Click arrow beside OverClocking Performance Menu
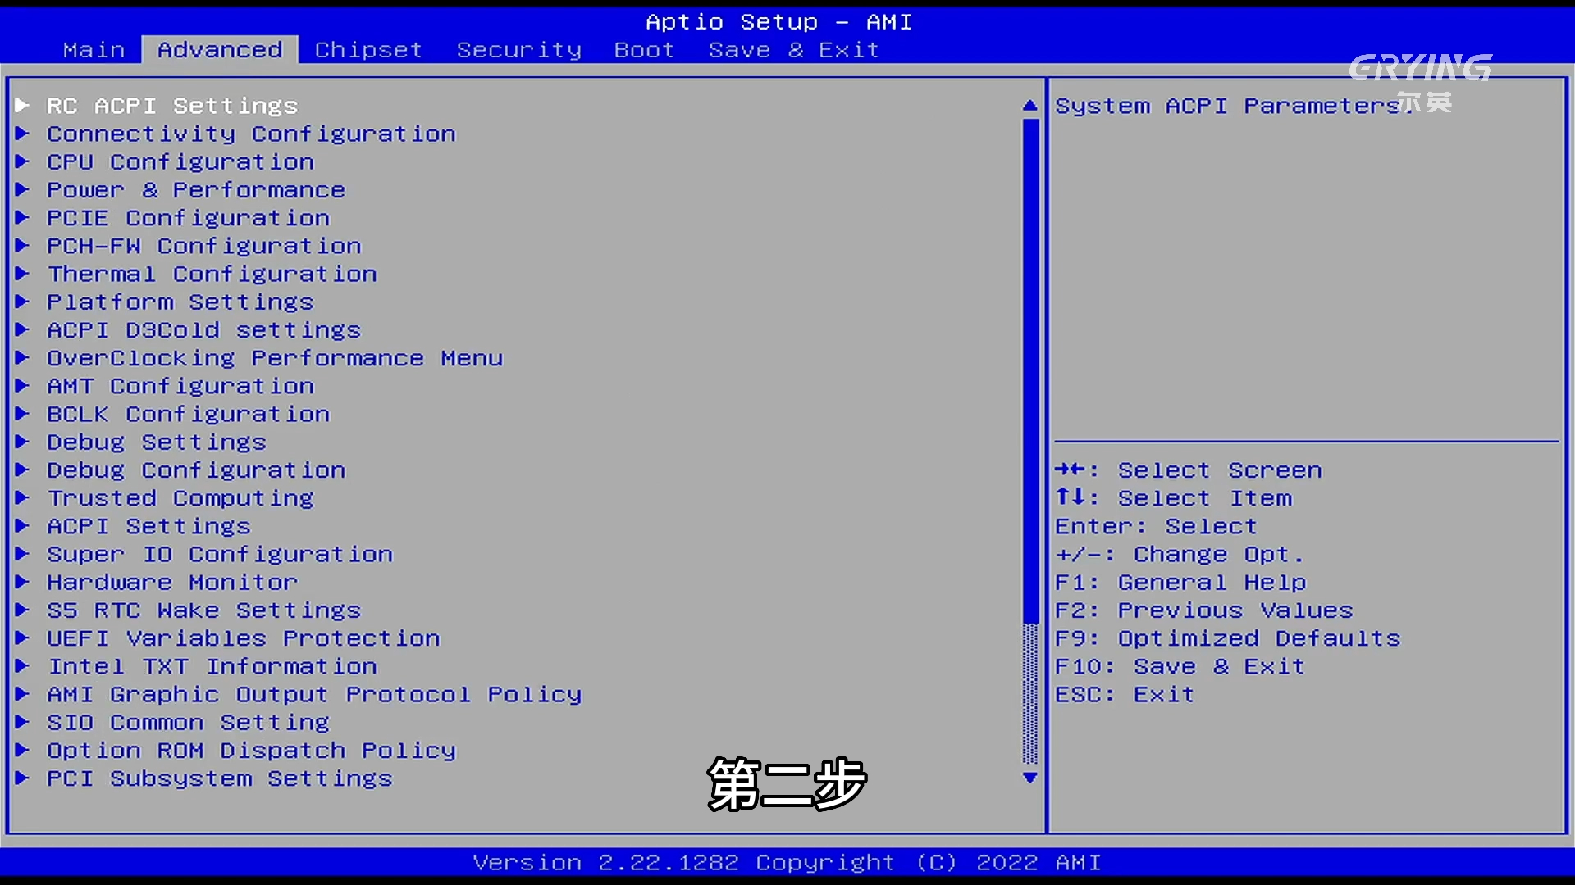This screenshot has height=885, width=1575. coord(22,357)
